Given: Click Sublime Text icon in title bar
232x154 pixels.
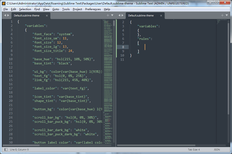Looking at the screenshot, I should pos(3,3).
